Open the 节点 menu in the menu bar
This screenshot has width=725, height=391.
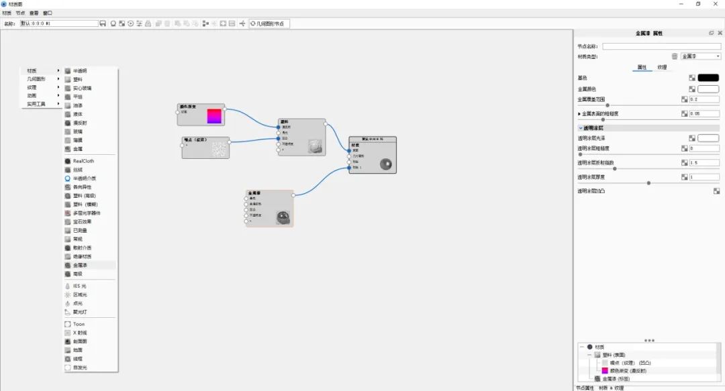point(20,13)
